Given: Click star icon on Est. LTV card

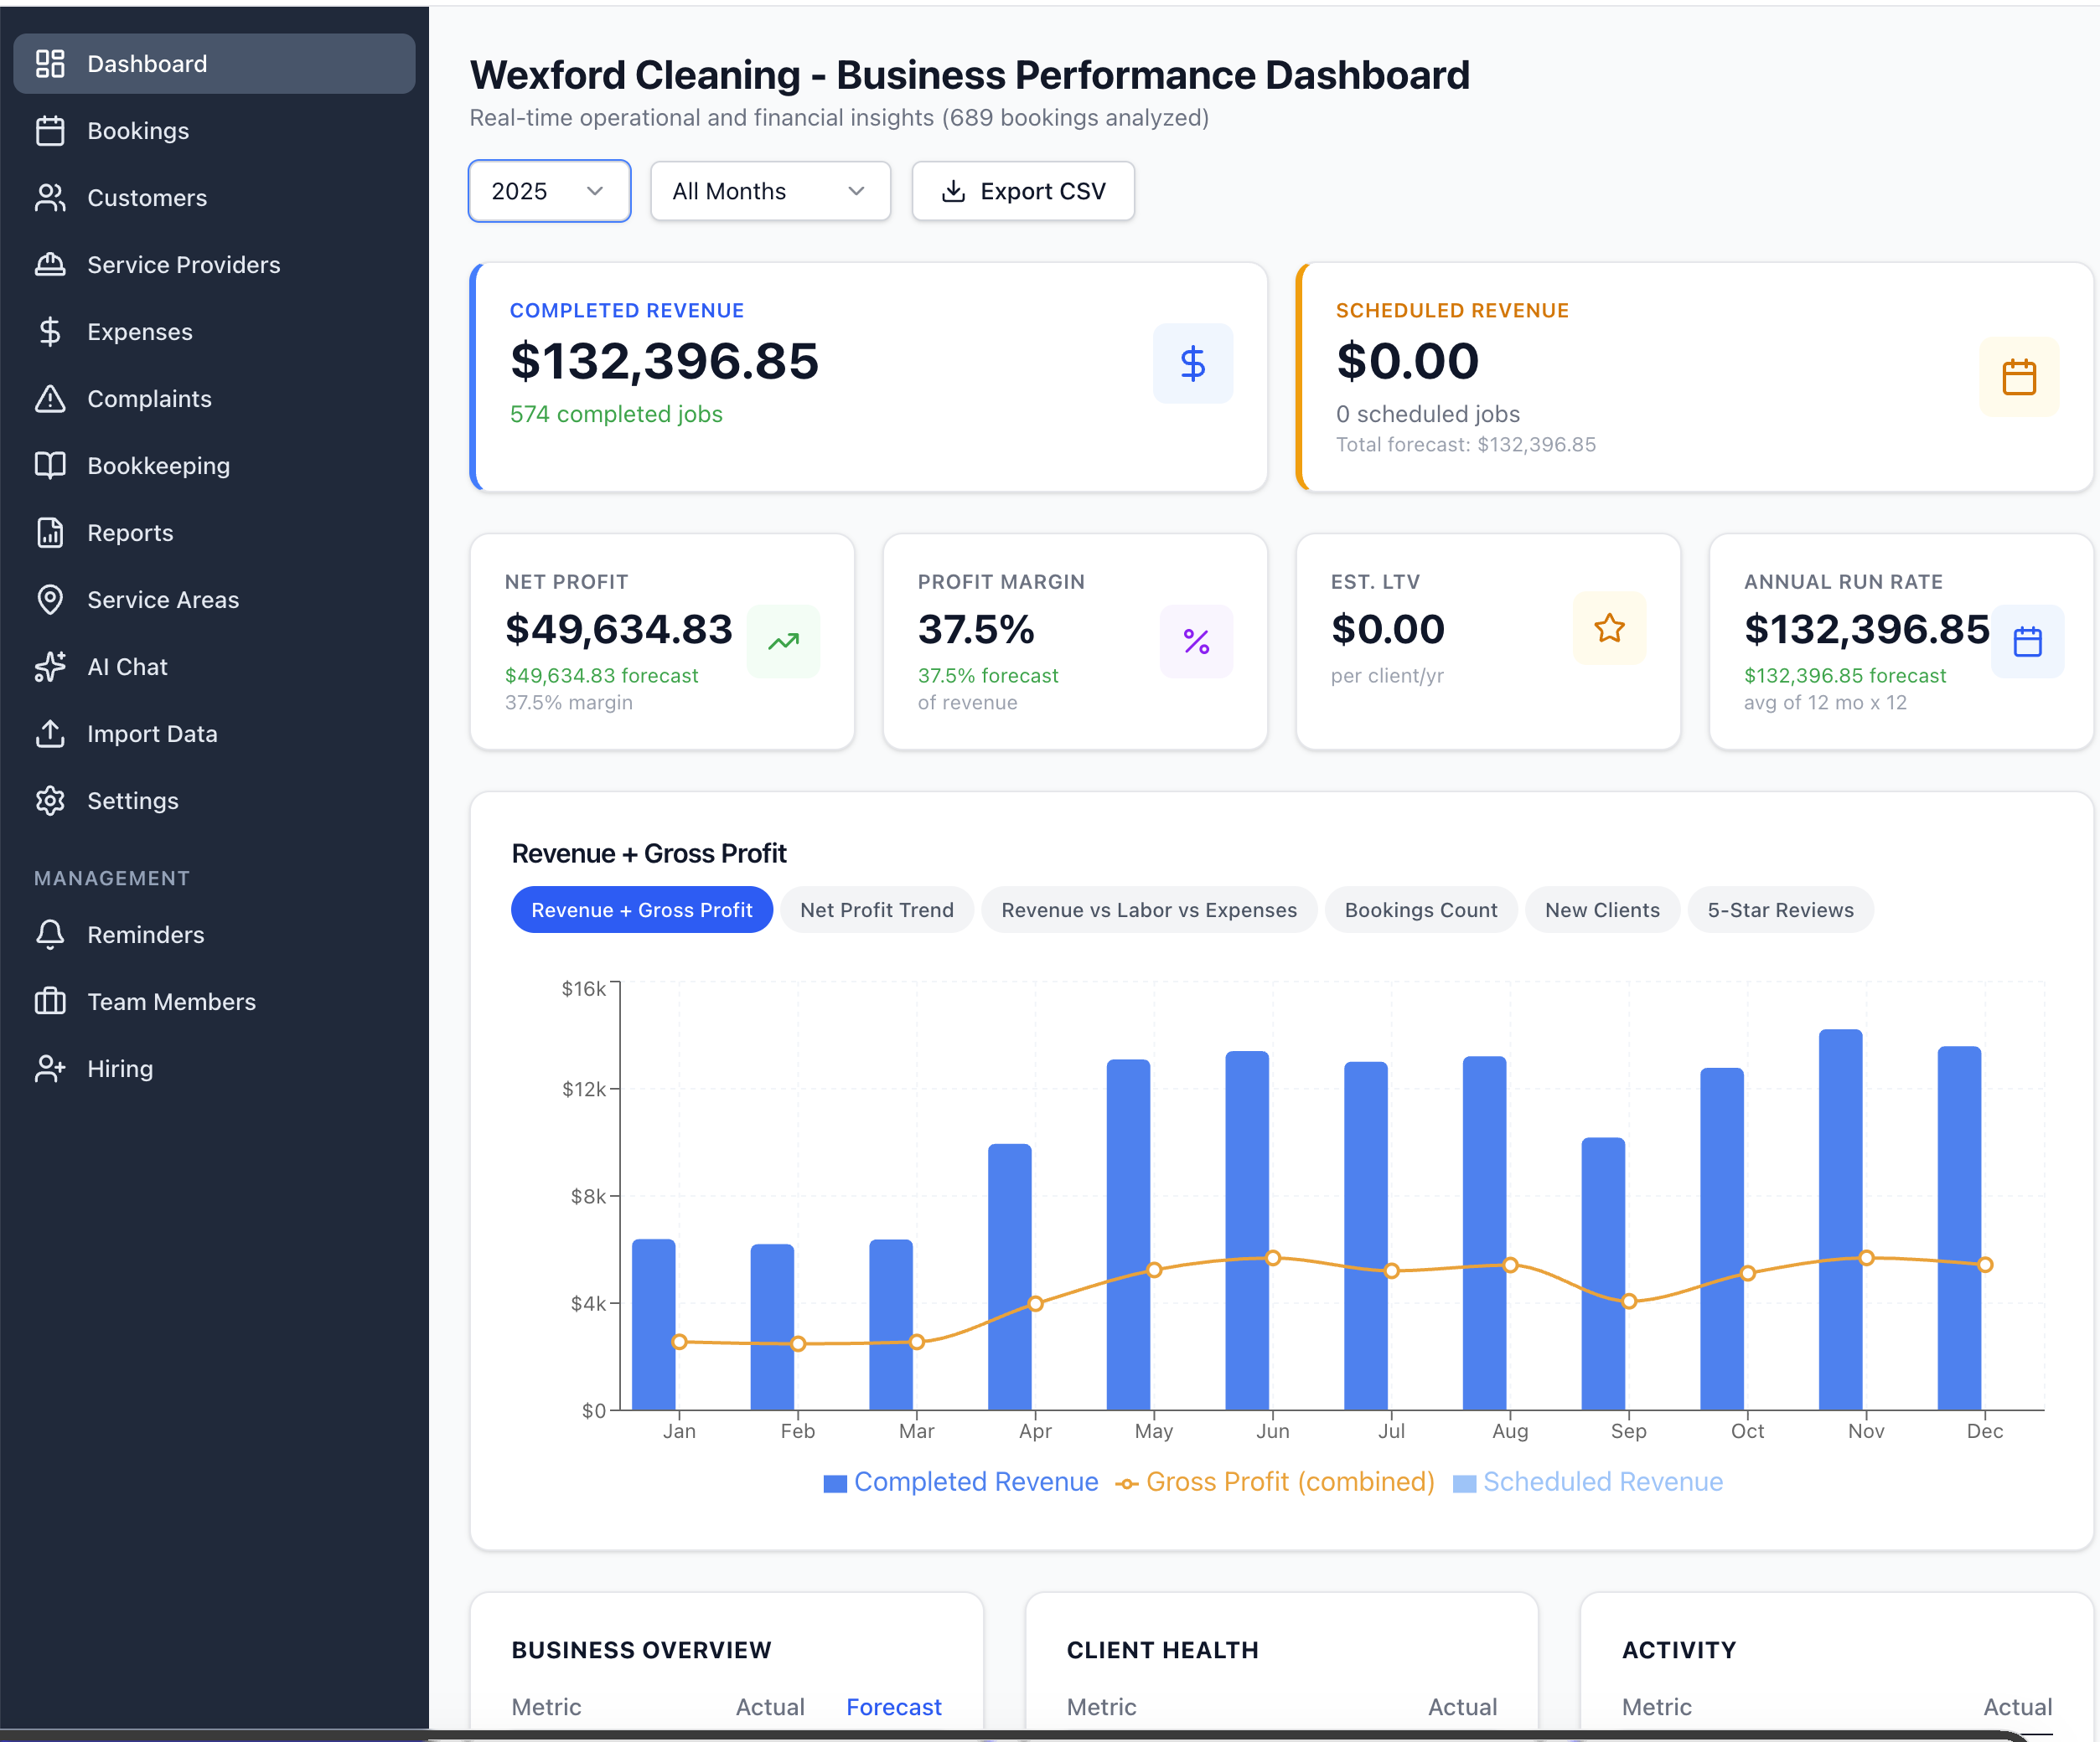Looking at the screenshot, I should (1609, 629).
